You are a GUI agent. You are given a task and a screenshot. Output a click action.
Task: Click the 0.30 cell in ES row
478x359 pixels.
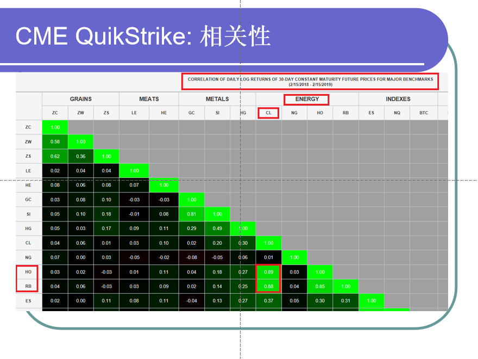[x=320, y=301]
